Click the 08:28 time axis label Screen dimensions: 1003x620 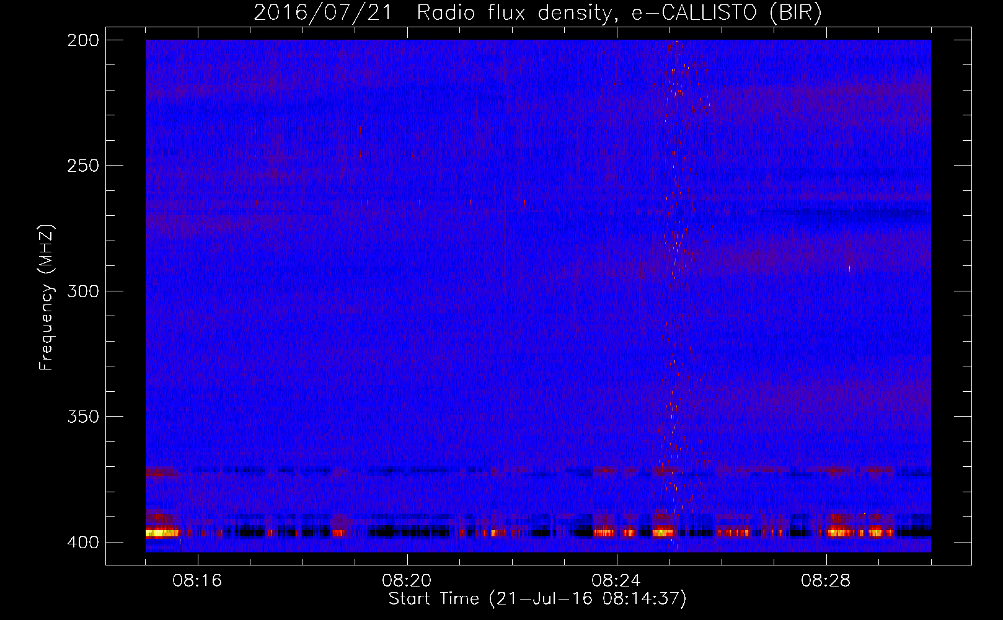coord(826,581)
